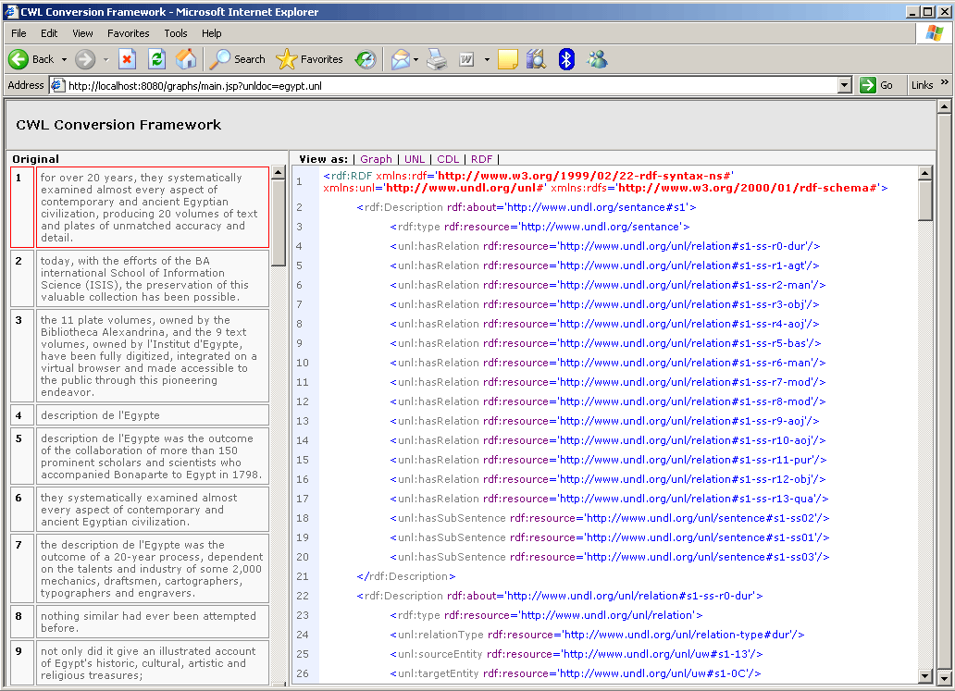Click the Print toolbar icon
The height and width of the screenshot is (691, 955).
coord(437,59)
